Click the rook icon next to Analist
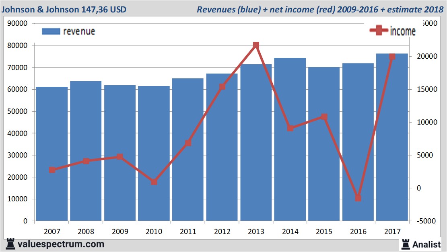 tap(406, 244)
